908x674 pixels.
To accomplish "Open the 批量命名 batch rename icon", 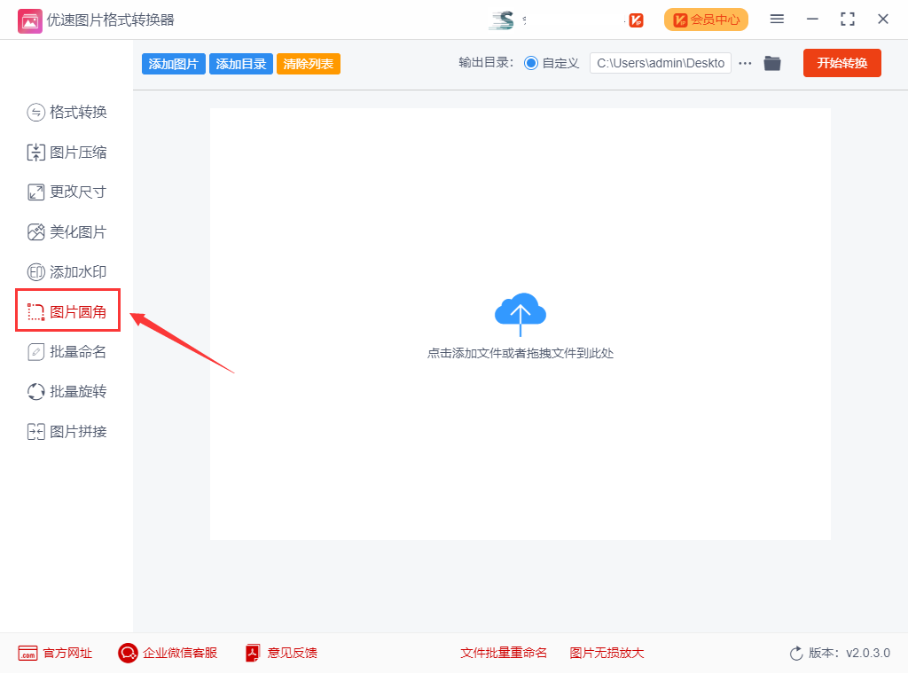I will (35, 352).
